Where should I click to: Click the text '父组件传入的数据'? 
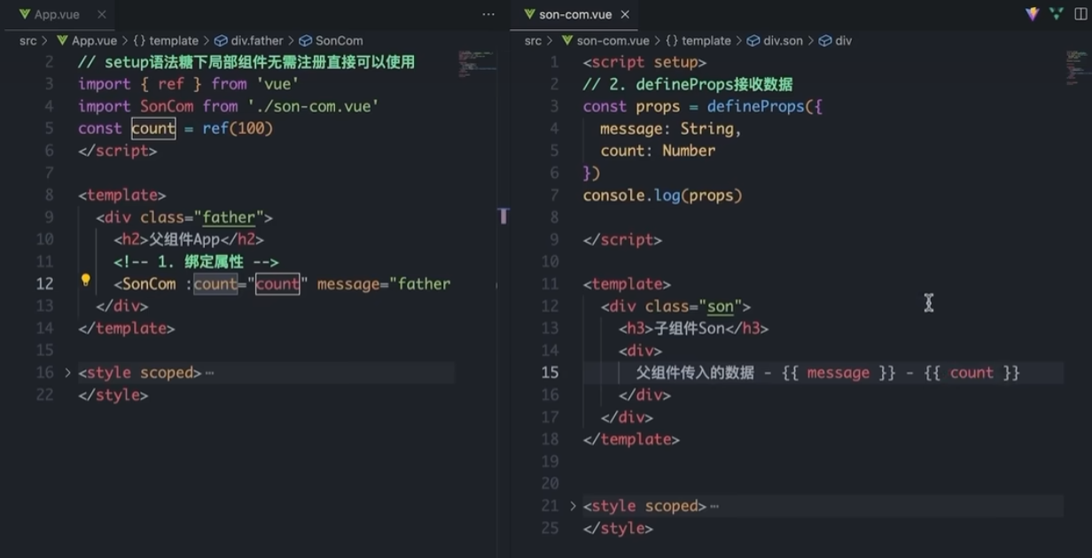pos(695,373)
